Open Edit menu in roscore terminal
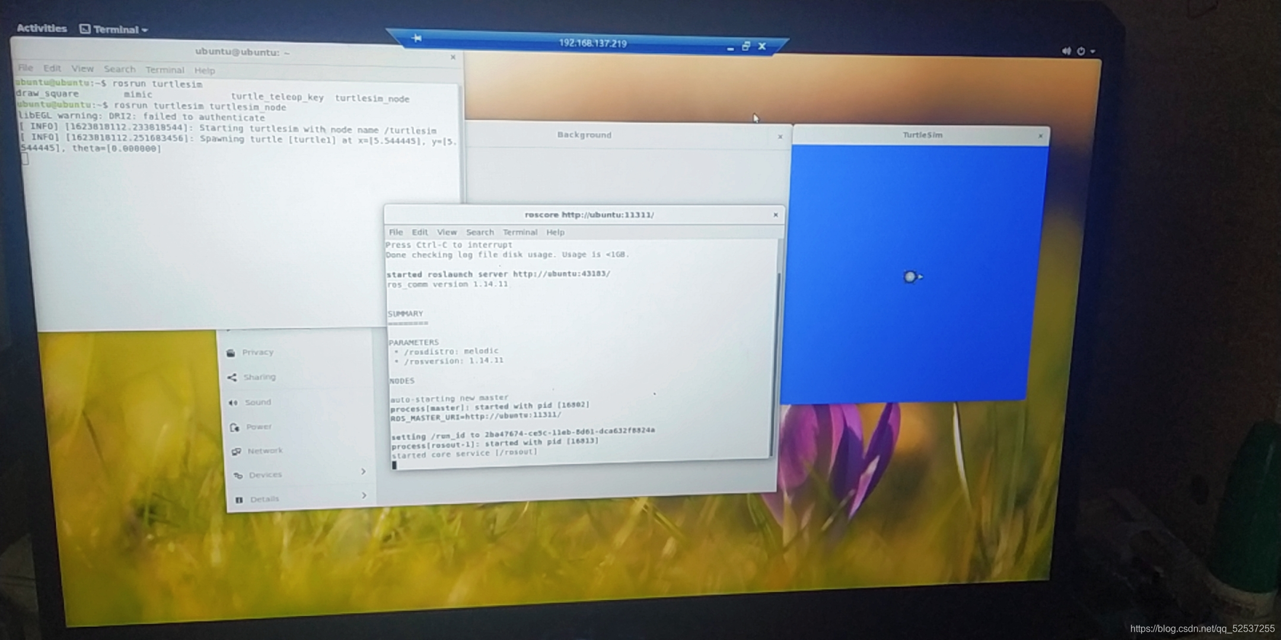Image resolution: width=1281 pixels, height=640 pixels. [420, 232]
